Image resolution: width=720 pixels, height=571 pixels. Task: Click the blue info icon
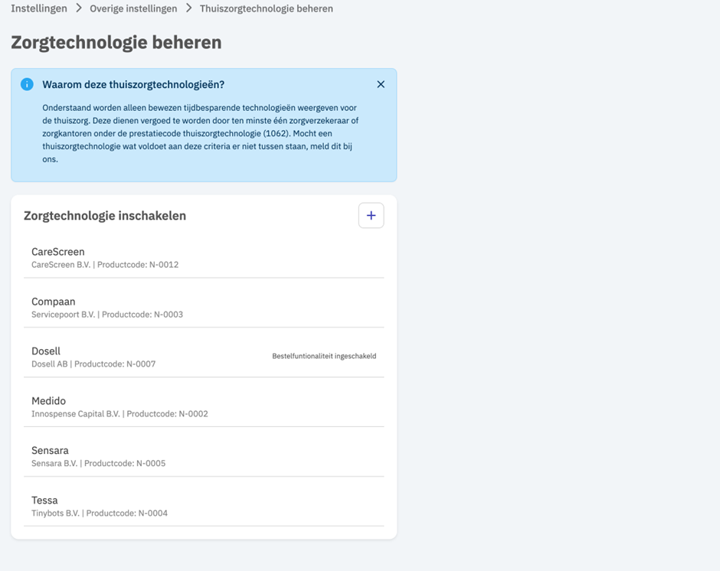click(x=27, y=84)
